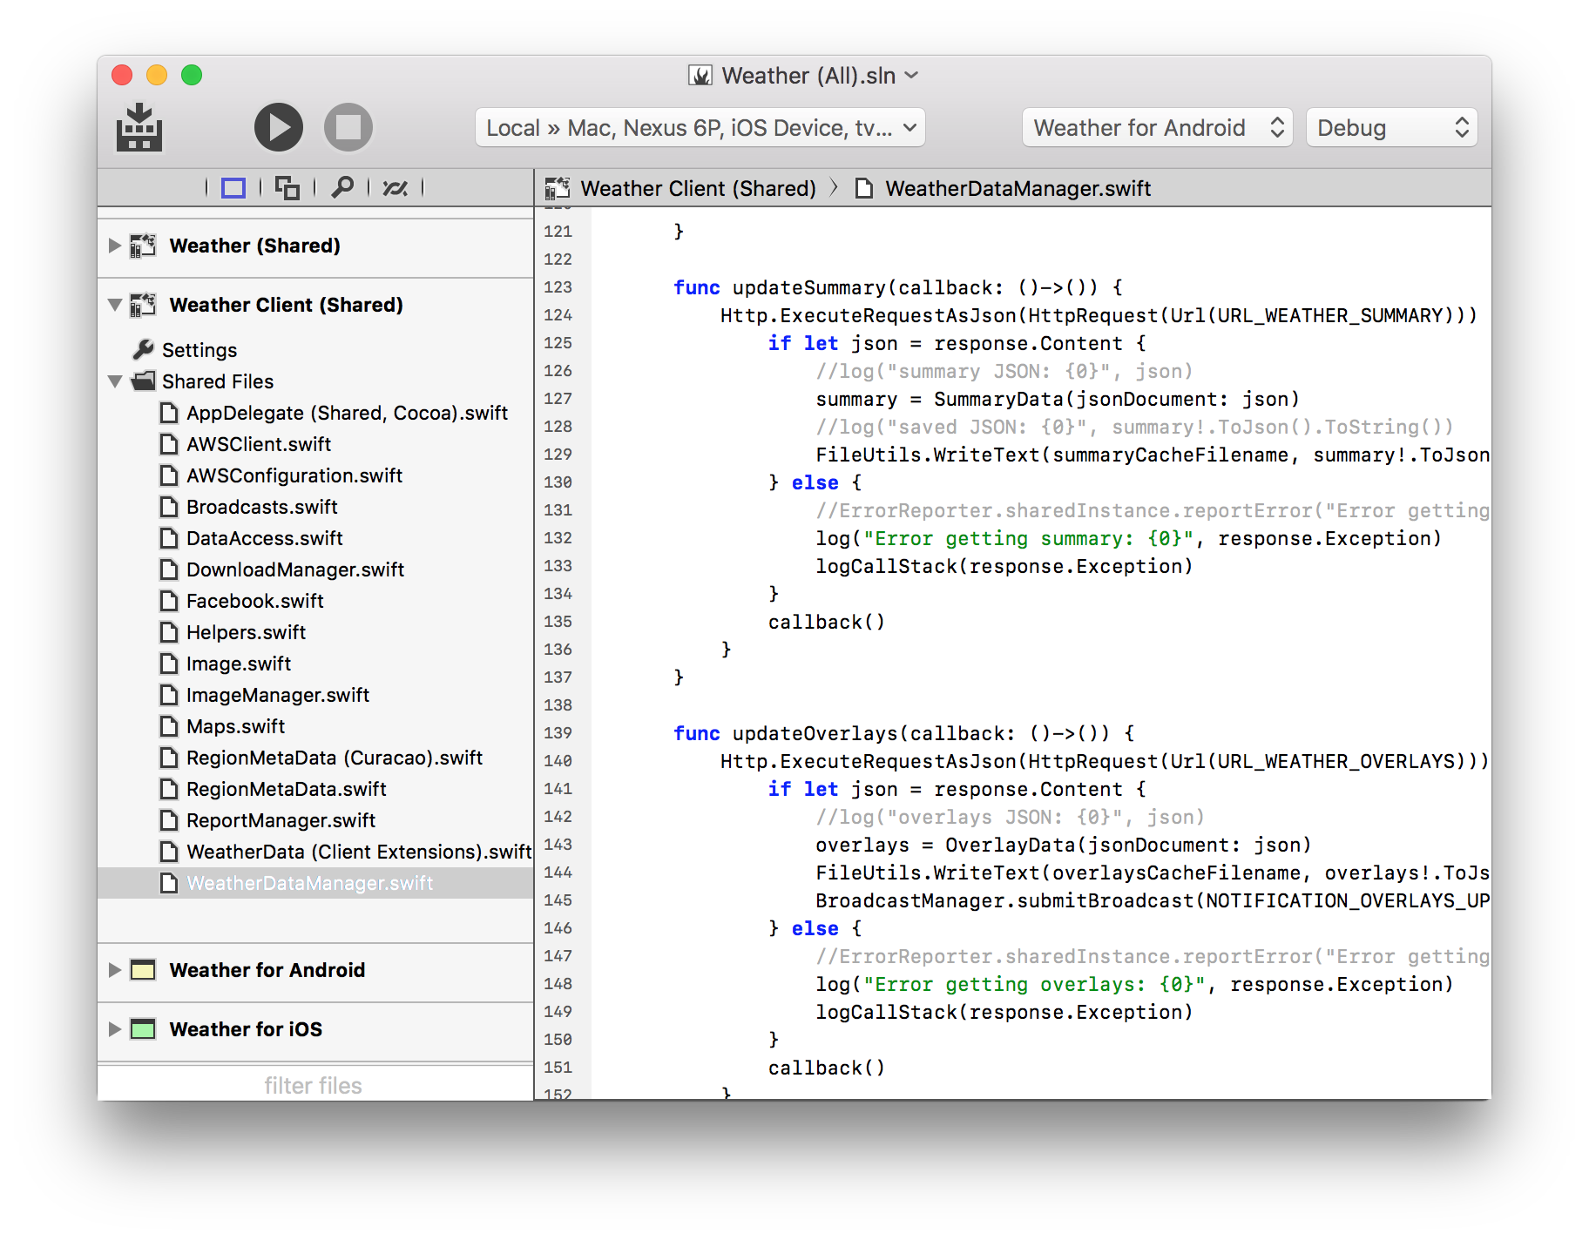Open Broadcasts.swift file
The image size is (1589, 1240).
pos(262,507)
